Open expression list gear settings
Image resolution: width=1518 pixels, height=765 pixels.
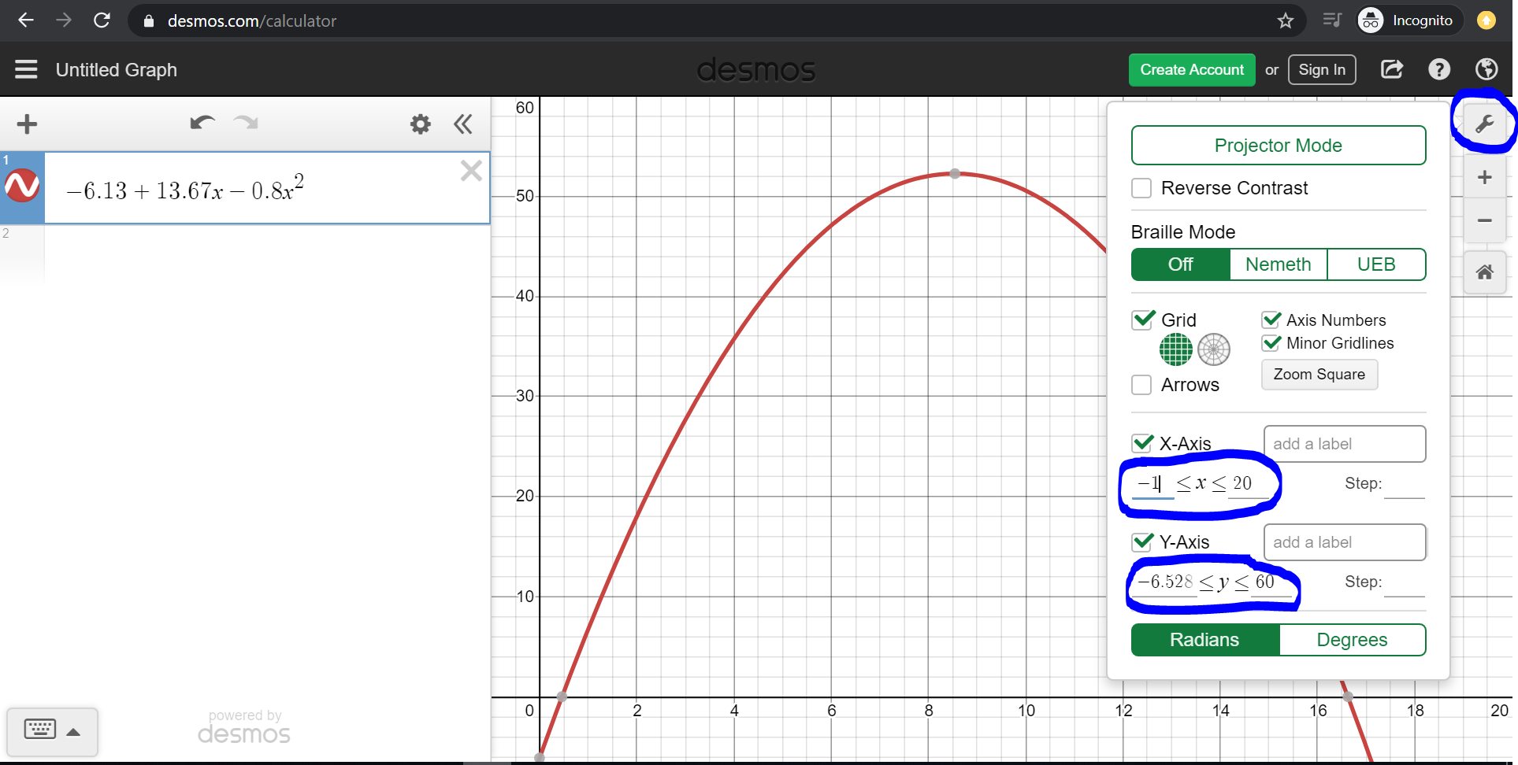pyautogui.click(x=421, y=124)
